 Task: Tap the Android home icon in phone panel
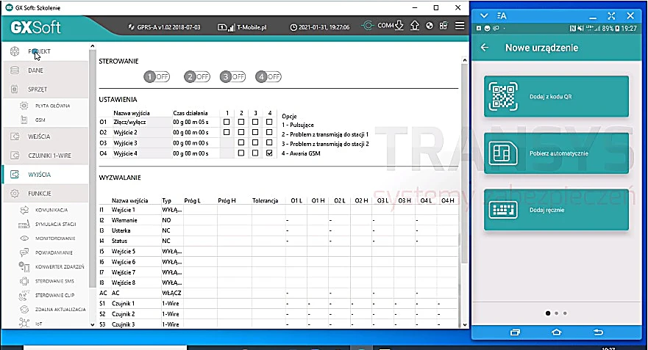click(x=556, y=332)
